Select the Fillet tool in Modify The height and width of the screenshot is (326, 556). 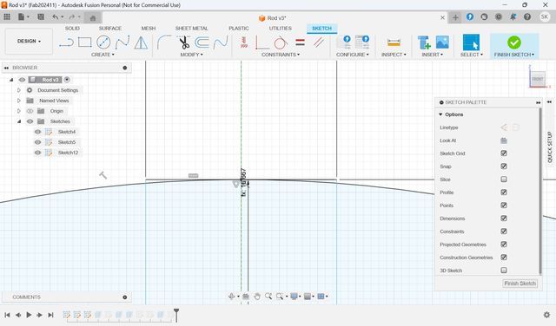coord(164,42)
